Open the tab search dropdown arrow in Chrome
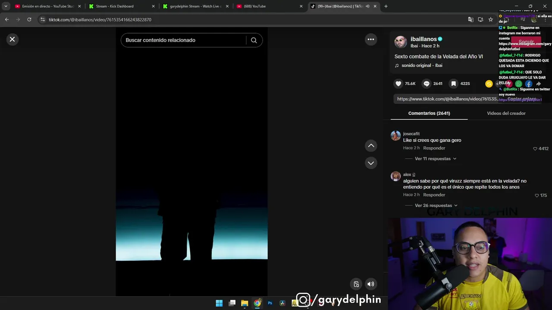The image size is (552, 310). pyautogui.click(x=6, y=6)
